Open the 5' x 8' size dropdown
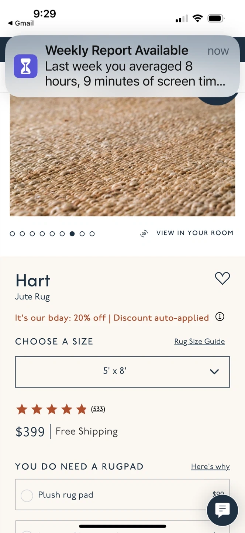This screenshot has height=533, width=245. tap(115, 372)
